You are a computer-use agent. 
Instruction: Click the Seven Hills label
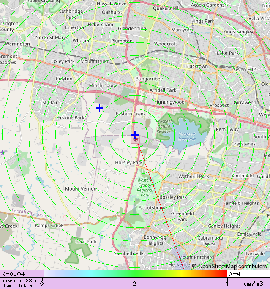click(x=245, y=69)
